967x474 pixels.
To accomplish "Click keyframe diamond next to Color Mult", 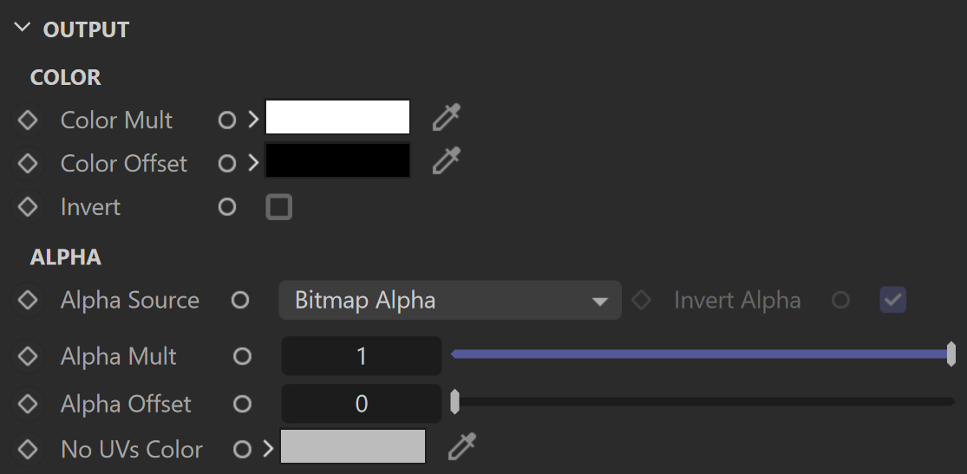I will 28,120.
